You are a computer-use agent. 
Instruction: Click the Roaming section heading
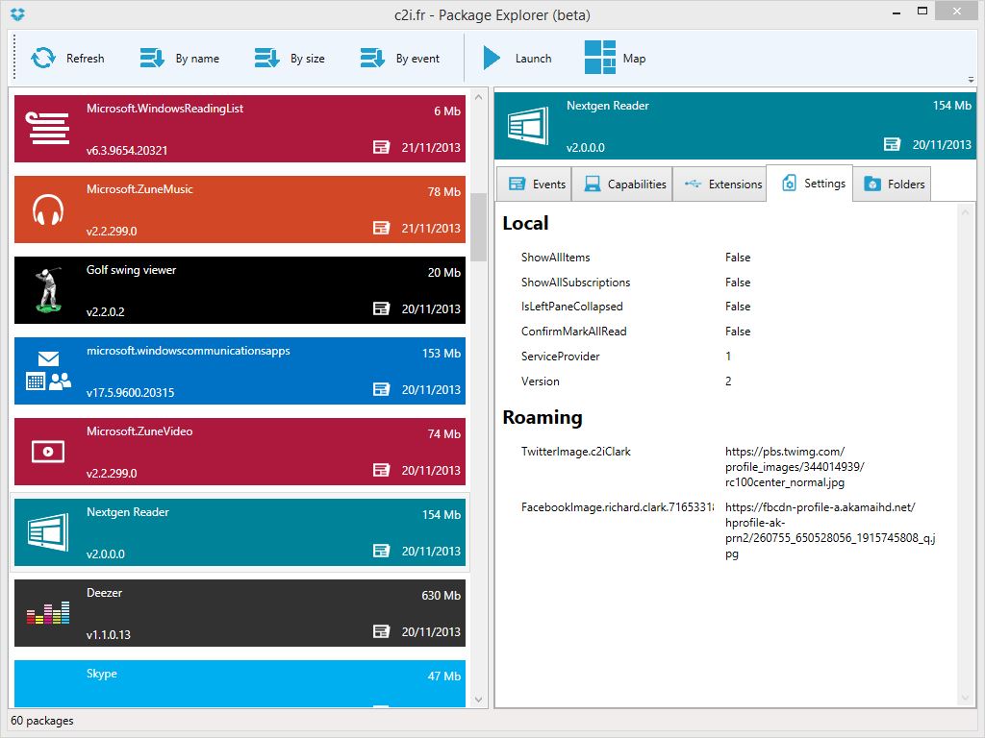pos(543,417)
